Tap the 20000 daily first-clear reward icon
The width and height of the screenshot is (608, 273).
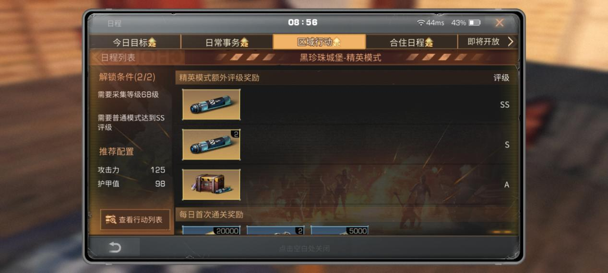pos(211,230)
